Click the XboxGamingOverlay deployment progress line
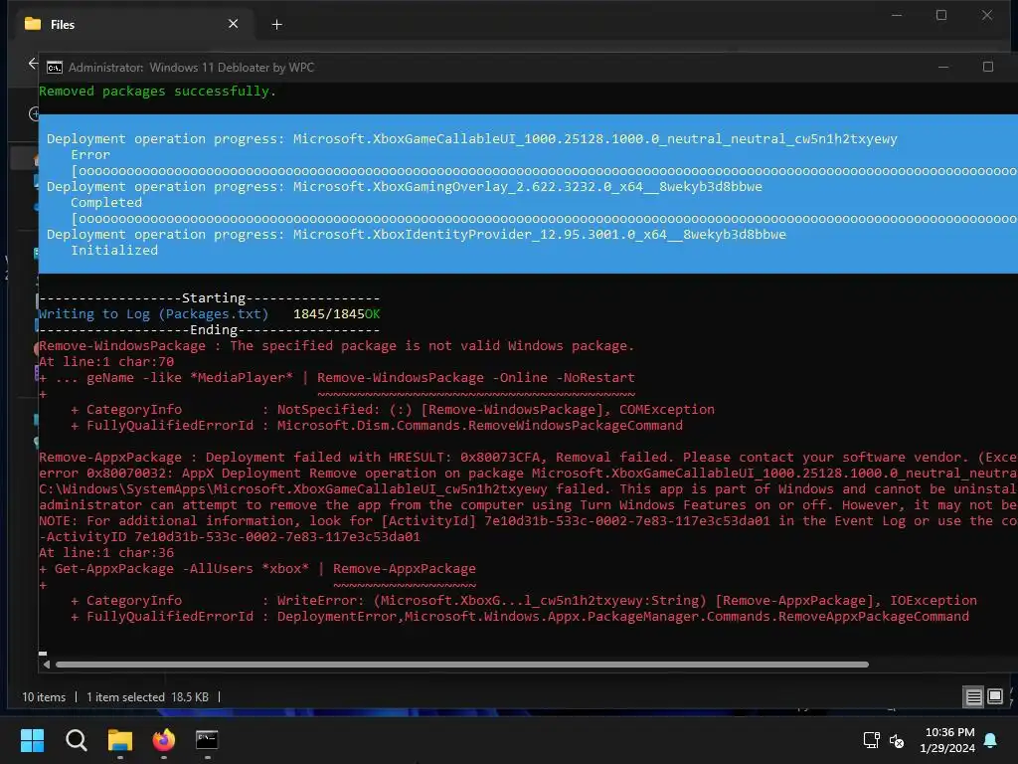 coord(405,186)
